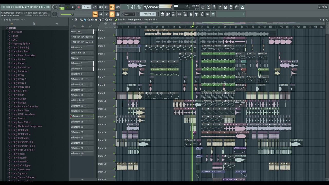Screen dimensions: 329x185
Task: Toggle loop recording
Action: [x=117, y=7]
